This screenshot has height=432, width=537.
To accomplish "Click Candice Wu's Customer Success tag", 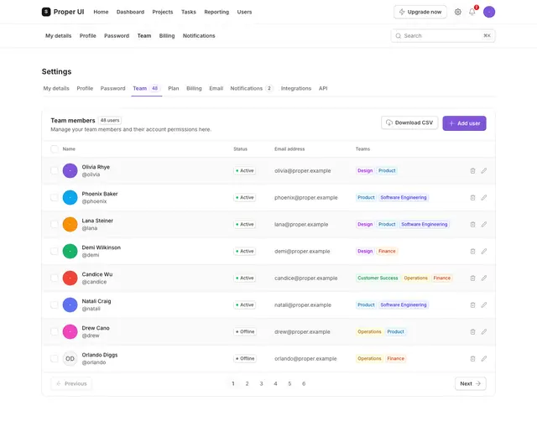I will [x=378, y=278].
